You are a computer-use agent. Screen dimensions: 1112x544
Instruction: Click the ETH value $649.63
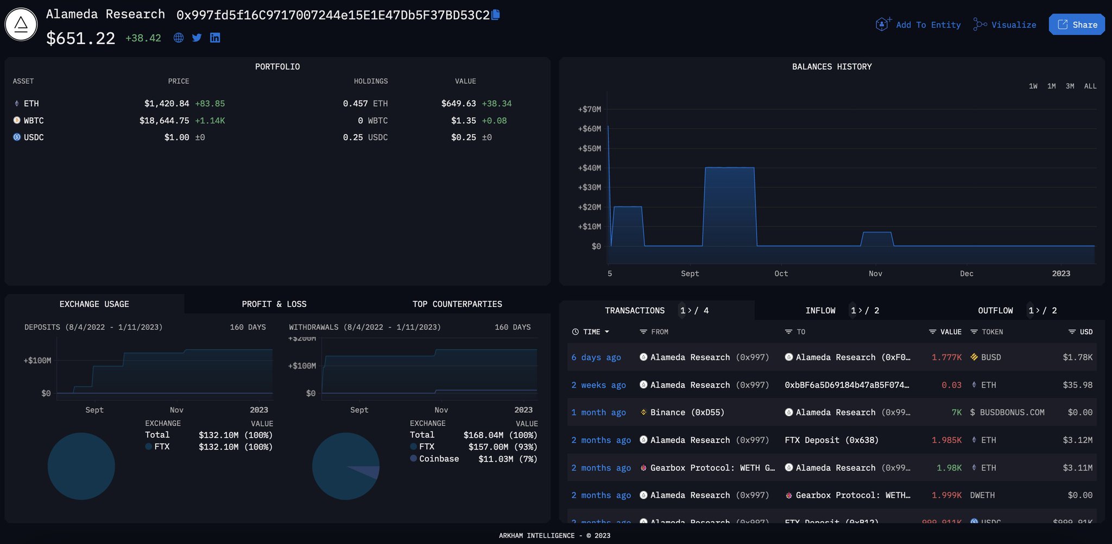click(459, 103)
